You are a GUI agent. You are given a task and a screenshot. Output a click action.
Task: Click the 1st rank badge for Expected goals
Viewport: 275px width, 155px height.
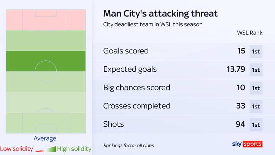pos(256,70)
